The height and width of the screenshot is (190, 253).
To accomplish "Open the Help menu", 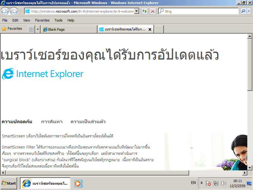I will 71,20.
